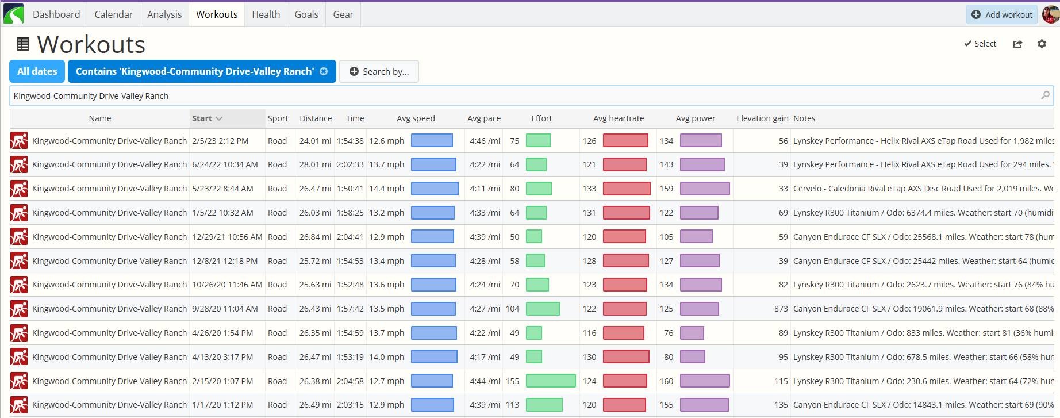Remove the 'Contains Kingwood' filter with x

point(324,71)
